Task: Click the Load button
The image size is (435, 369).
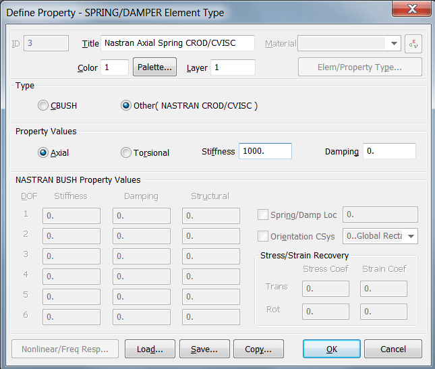Action: click(x=150, y=349)
